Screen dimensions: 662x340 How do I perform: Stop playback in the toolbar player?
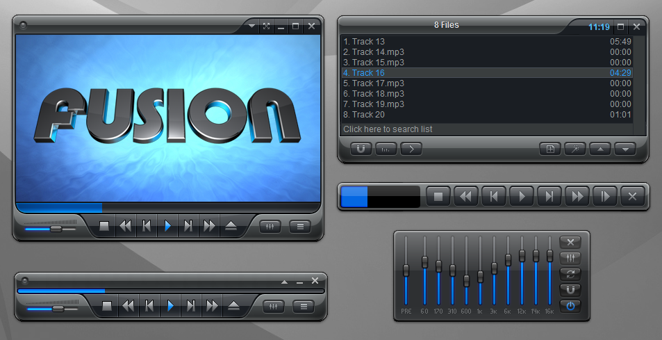[438, 196]
